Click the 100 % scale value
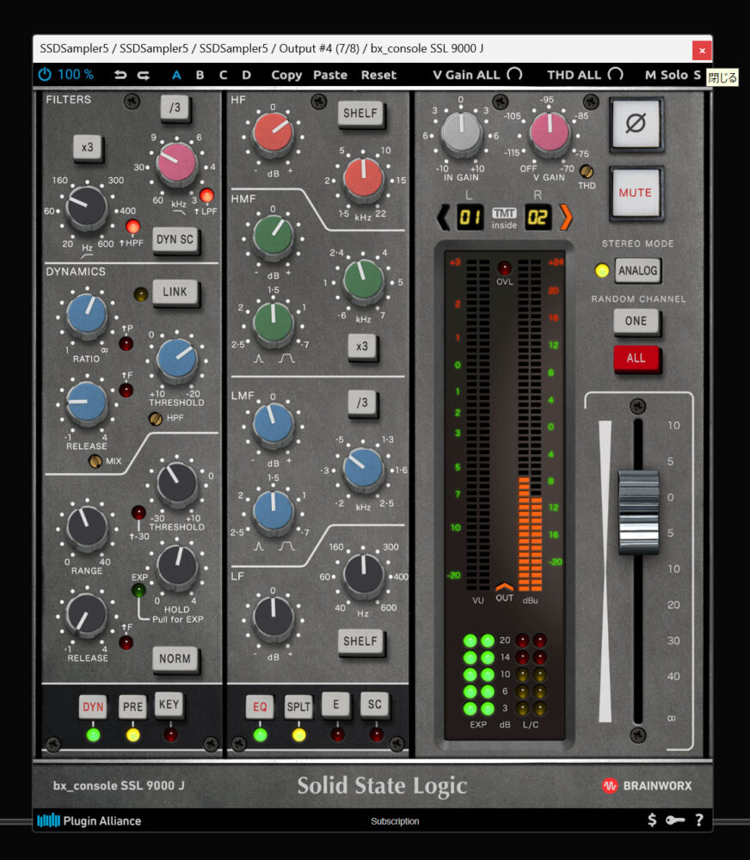 [x=75, y=75]
